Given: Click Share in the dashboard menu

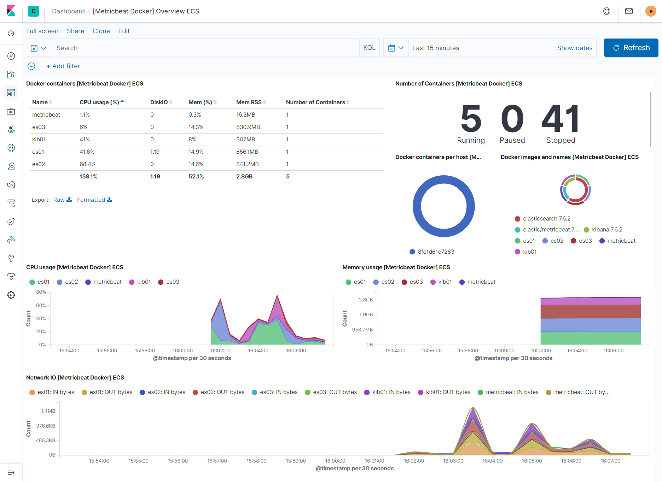Looking at the screenshot, I should tap(75, 31).
